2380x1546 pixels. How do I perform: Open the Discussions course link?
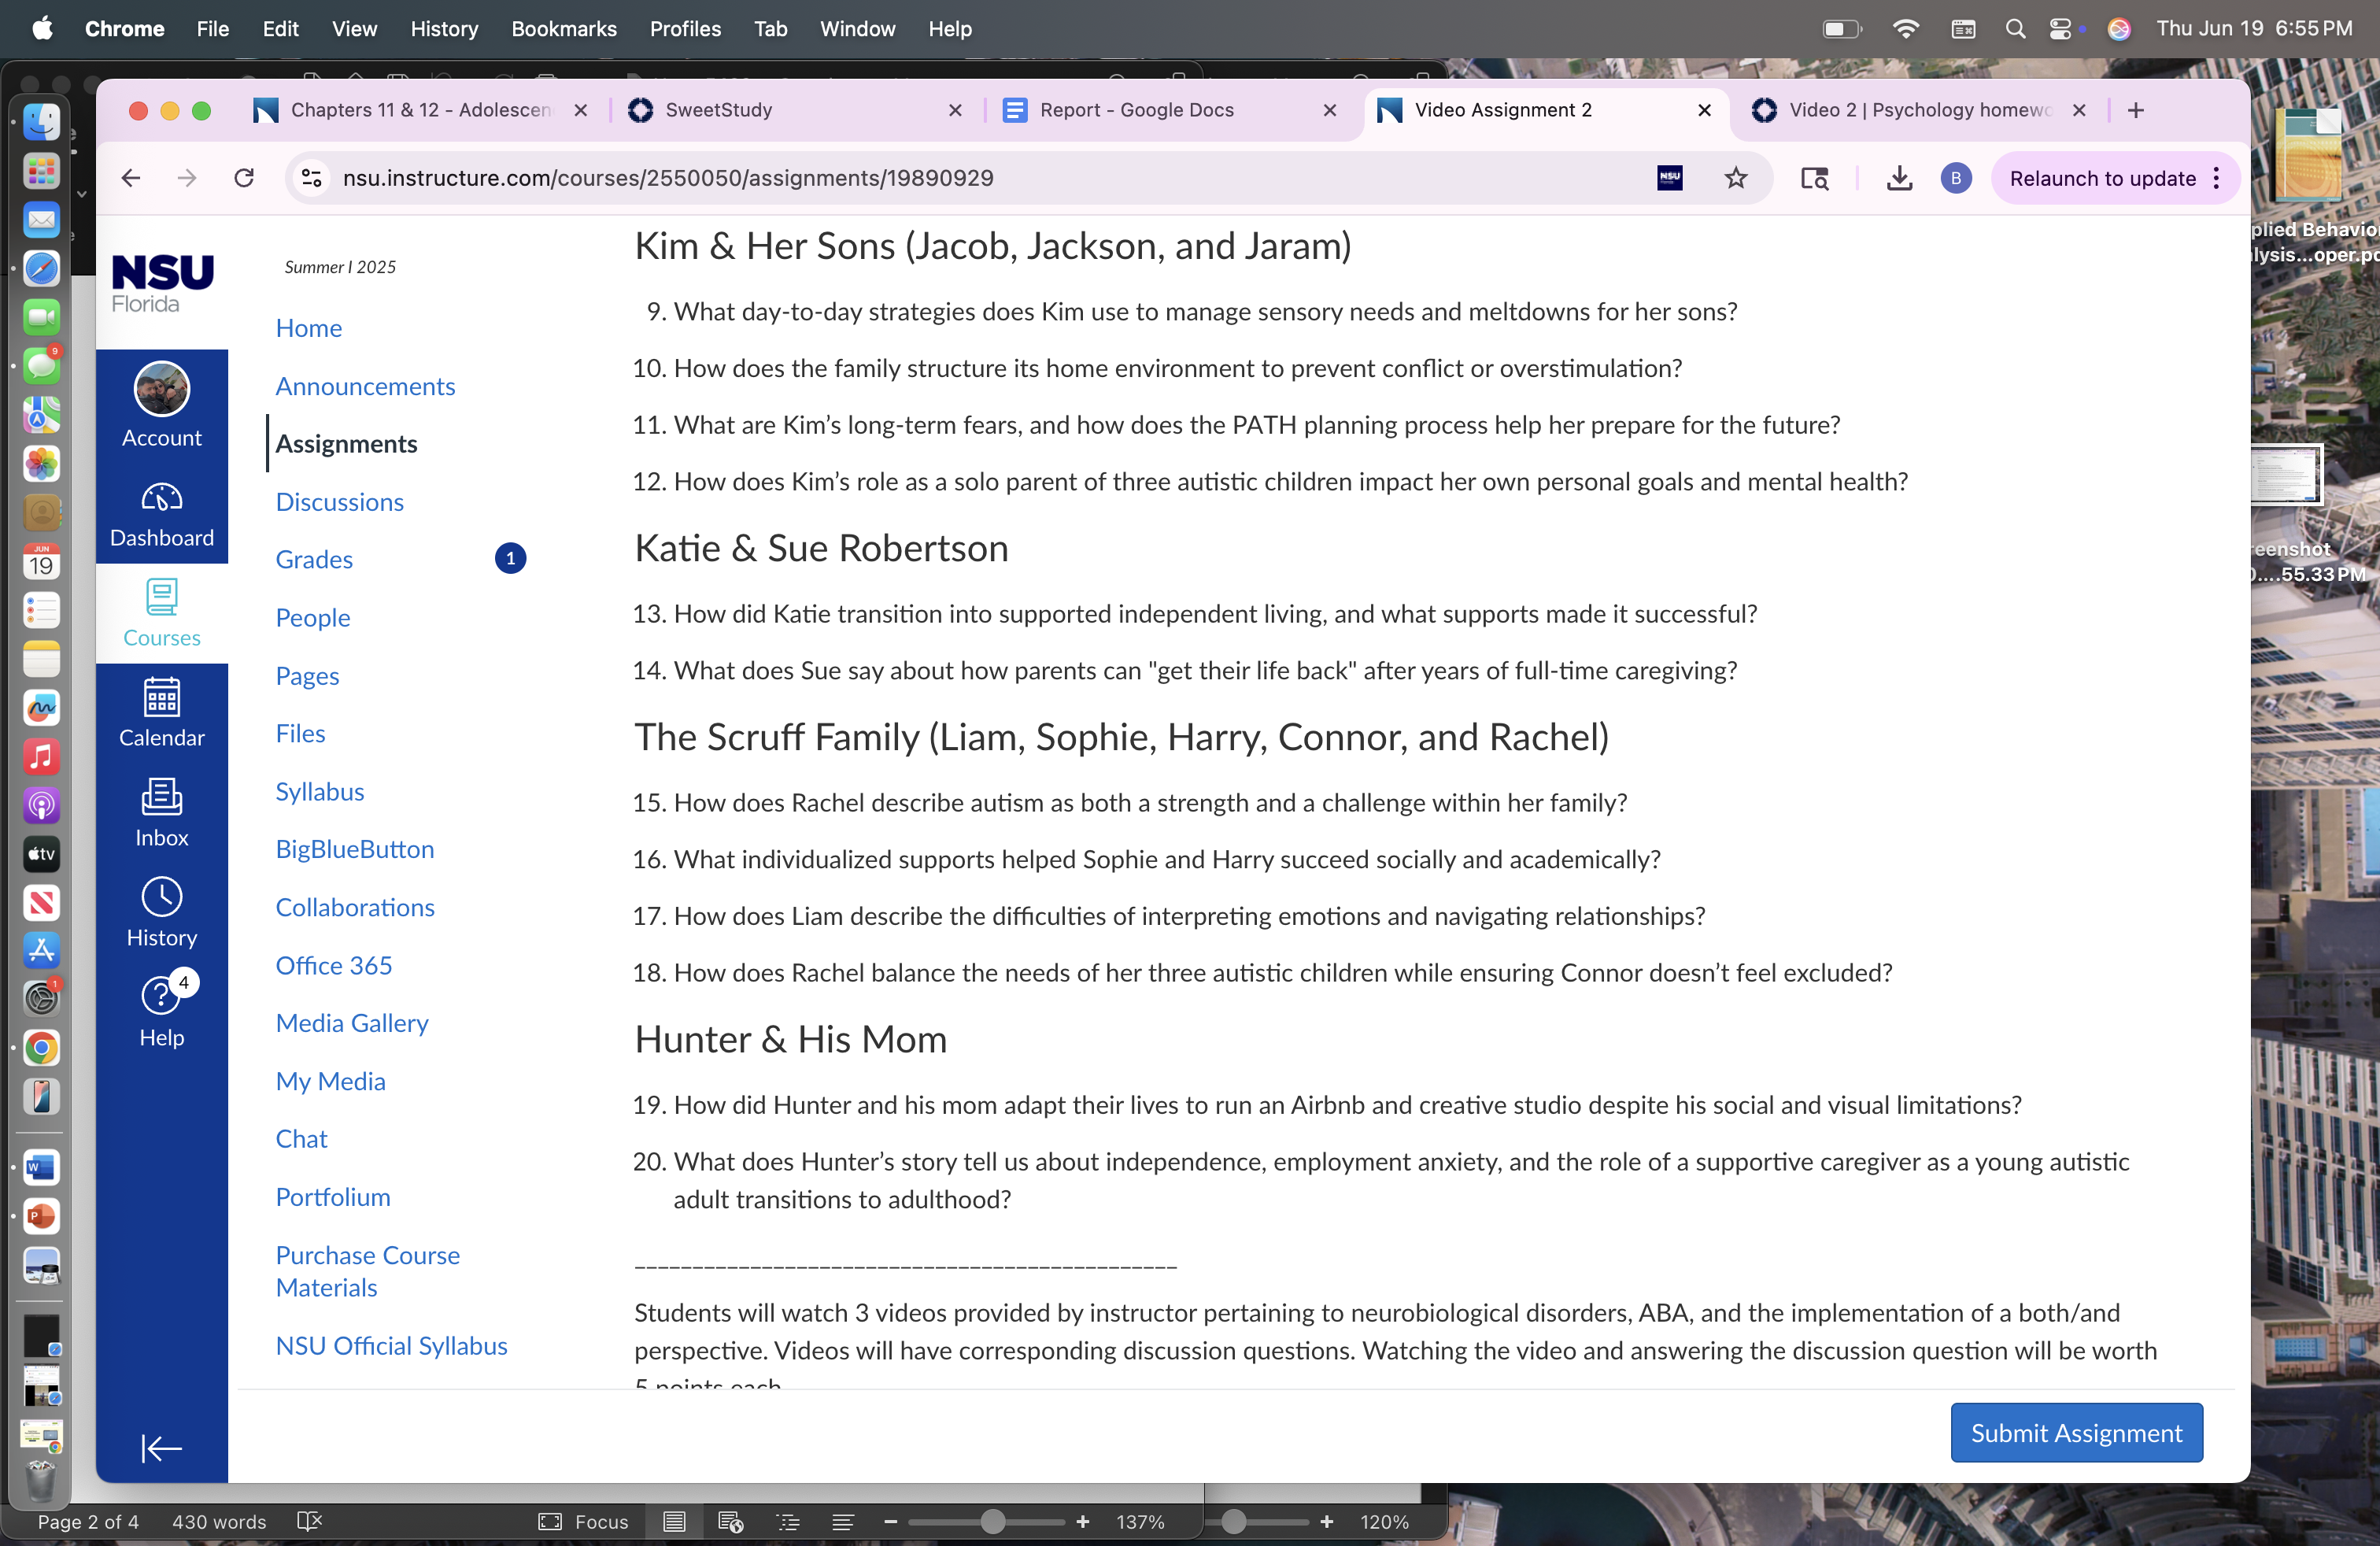point(339,502)
